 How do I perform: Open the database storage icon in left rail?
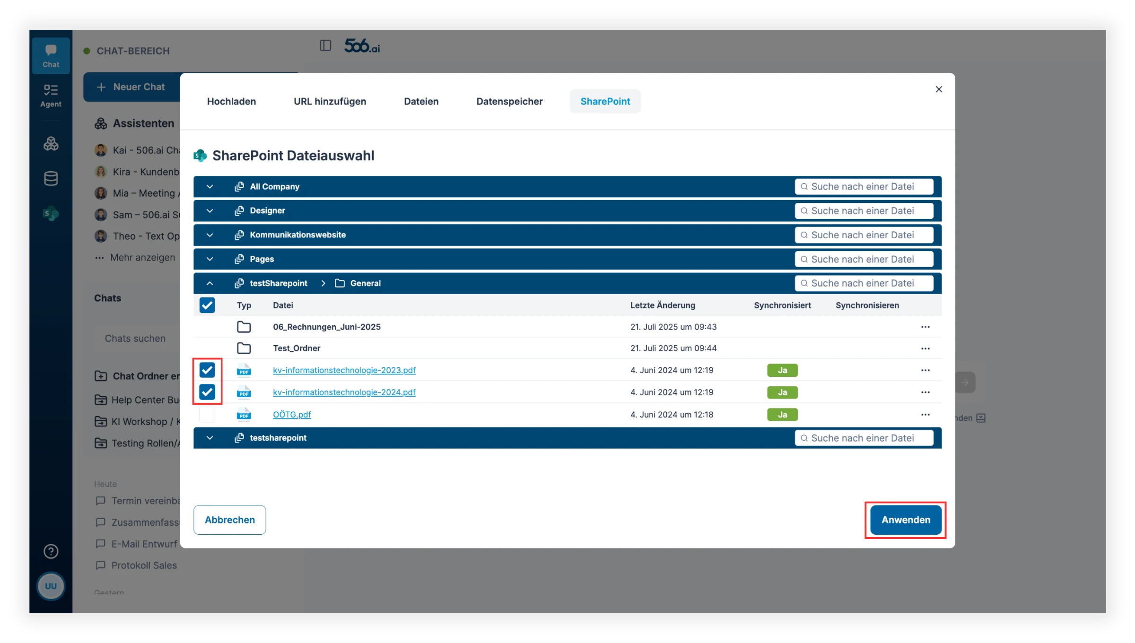(51, 178)
